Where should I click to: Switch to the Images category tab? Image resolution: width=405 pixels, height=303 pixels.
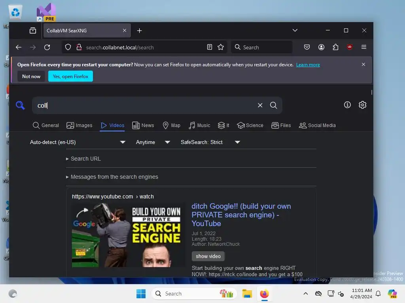[x=79, y=125]
